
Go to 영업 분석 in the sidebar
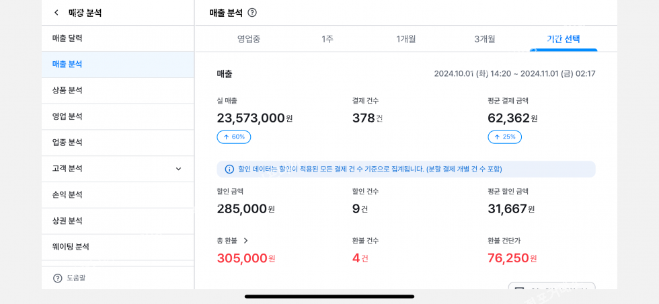pyautogui.click(x=67, y=116)
